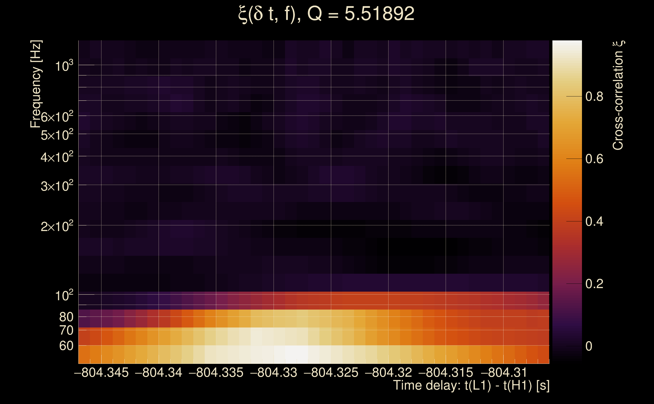654x404 pixels.
Task: Click the 10³ frequency tick label
Action: [x=64, y=66]
